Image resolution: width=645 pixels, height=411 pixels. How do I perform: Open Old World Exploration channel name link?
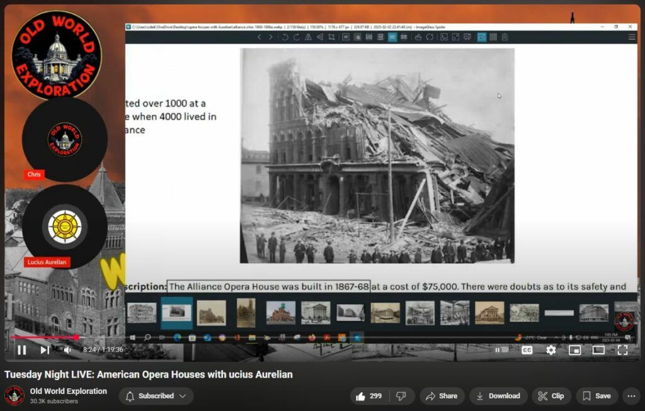pyautogui.click(x=69, y=391)
